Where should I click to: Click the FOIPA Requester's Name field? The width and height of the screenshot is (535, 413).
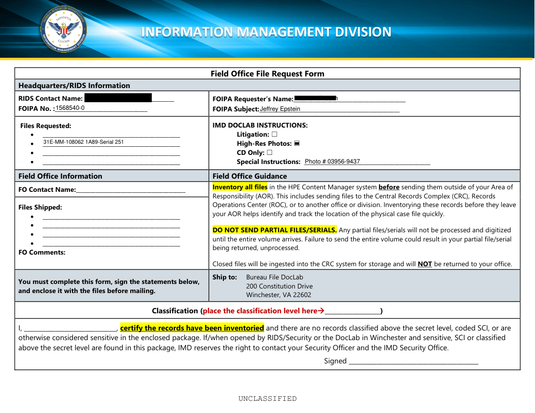coord(350,99)
